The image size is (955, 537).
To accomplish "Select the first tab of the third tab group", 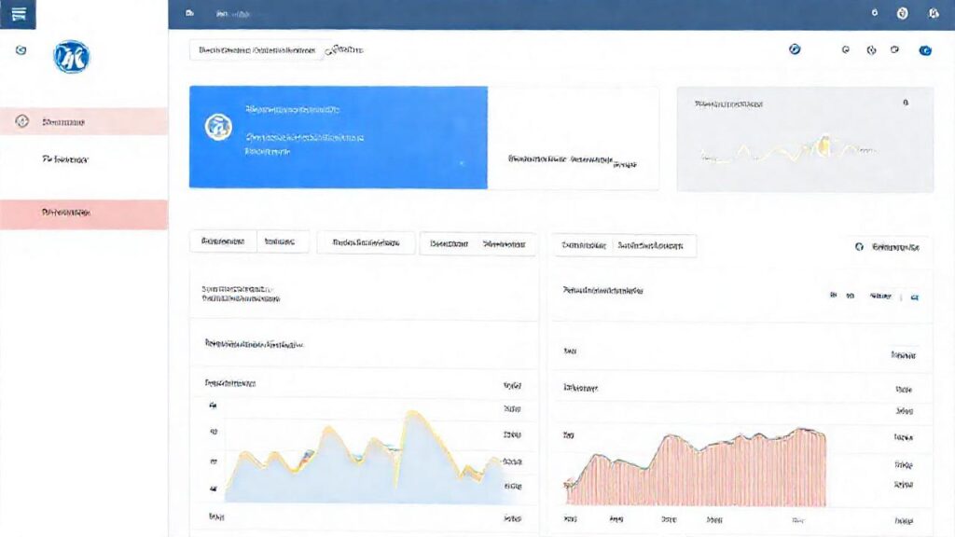I will coord(449,244).
